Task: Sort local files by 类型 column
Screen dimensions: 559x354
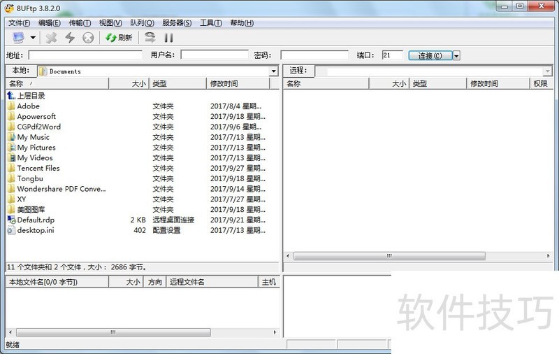Action: [177, 83]
